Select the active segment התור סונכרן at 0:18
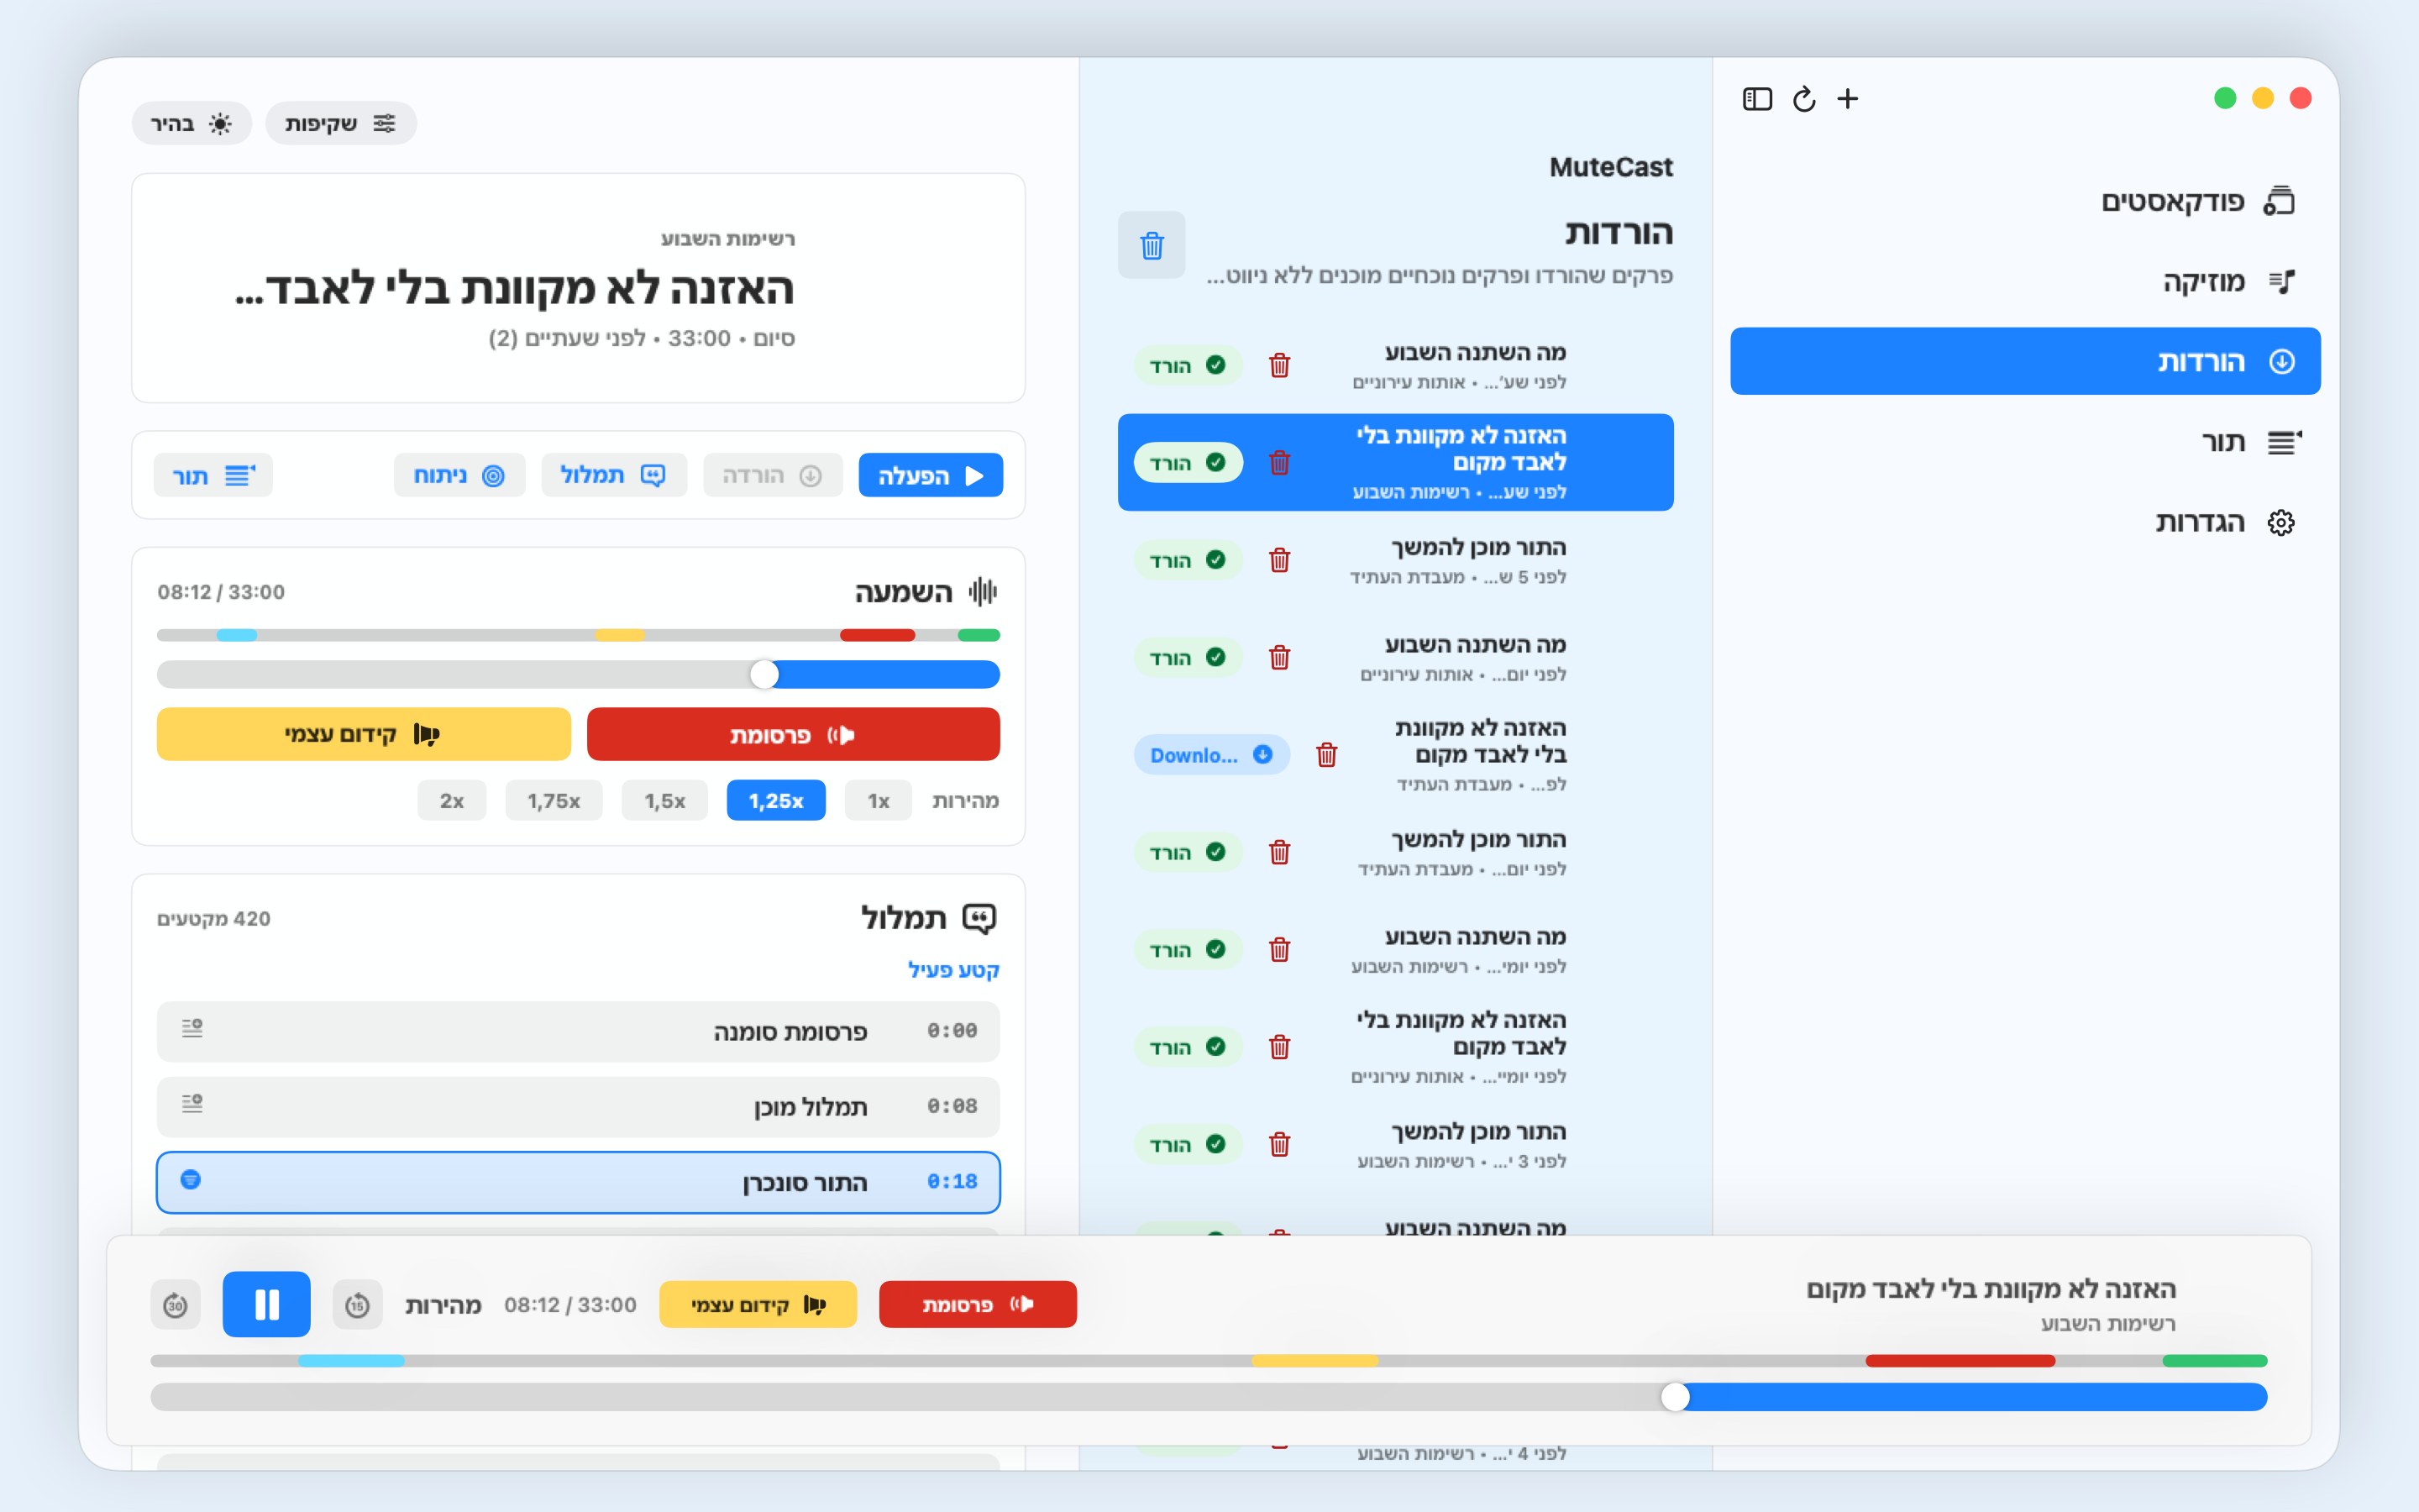 (x=578, y=1182)
